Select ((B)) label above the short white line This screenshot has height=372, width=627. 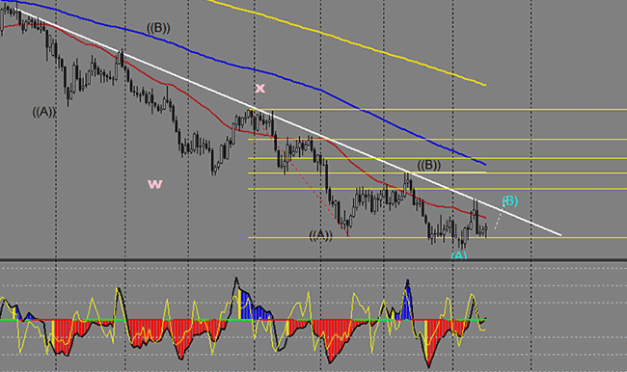point(428,165)
